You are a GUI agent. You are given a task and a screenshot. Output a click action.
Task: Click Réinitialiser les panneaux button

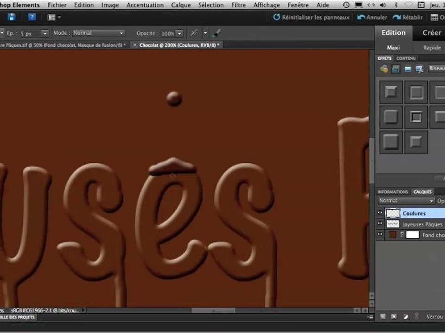point(311,18)
